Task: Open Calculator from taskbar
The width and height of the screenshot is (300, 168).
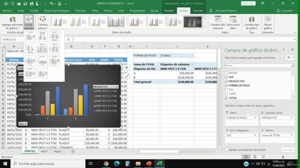Action: point(127,164)
